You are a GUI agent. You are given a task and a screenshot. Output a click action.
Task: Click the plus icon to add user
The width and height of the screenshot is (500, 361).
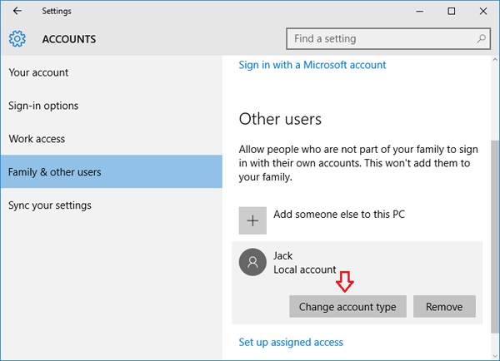252,220
